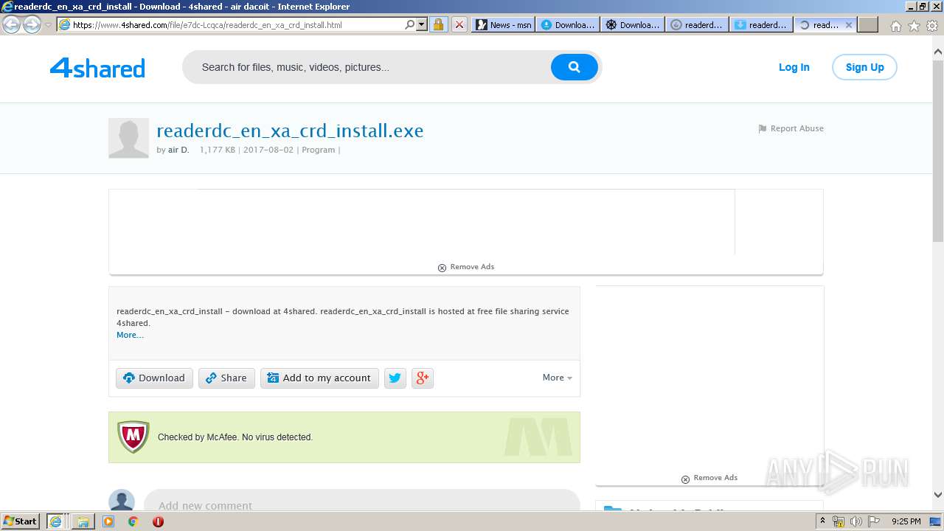
Task: Click the Sign Up button
Action: pos(864,67)
